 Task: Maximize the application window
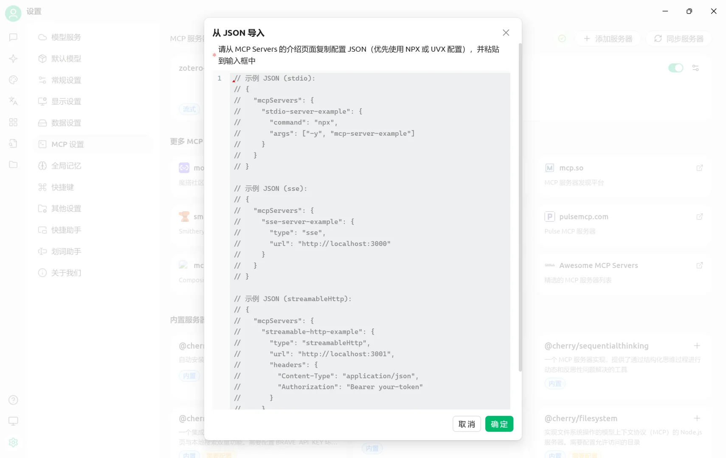[689, 11]
